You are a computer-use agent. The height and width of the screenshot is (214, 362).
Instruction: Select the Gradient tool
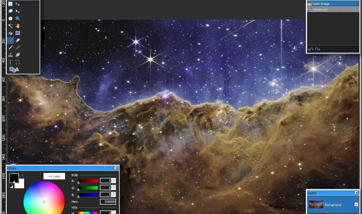(x=18, y=33)
